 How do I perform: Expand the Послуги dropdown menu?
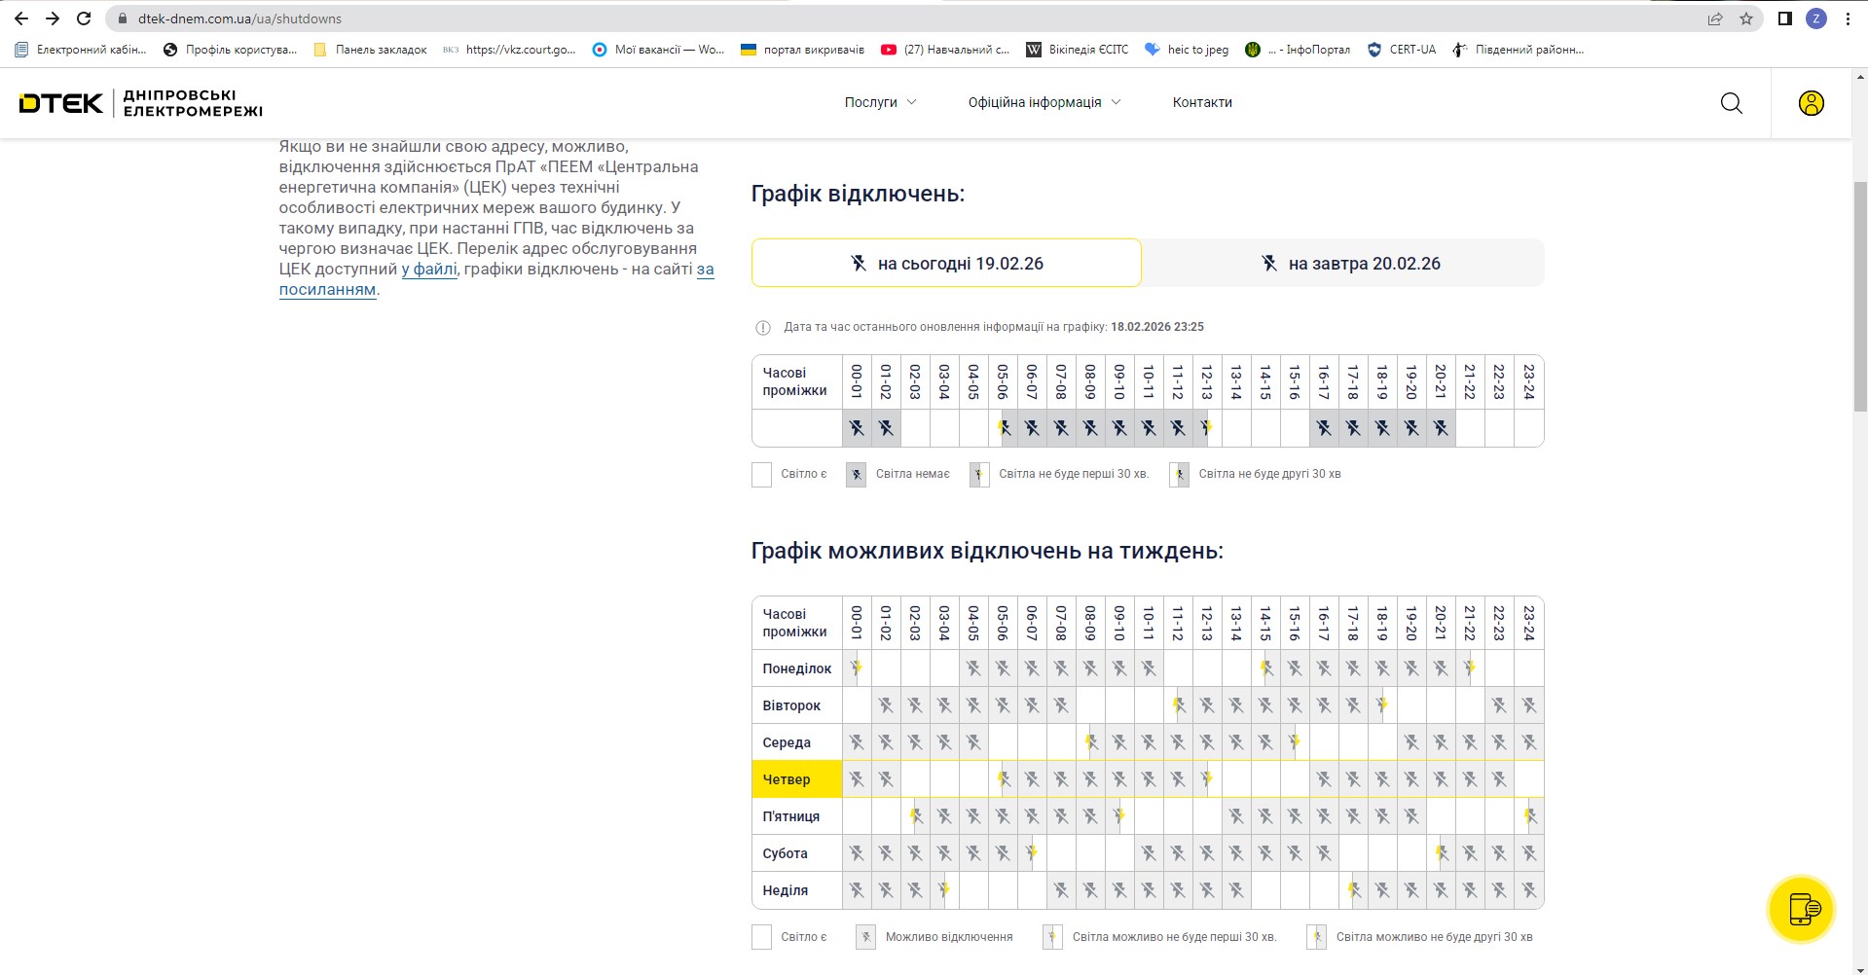click(880, 102)
